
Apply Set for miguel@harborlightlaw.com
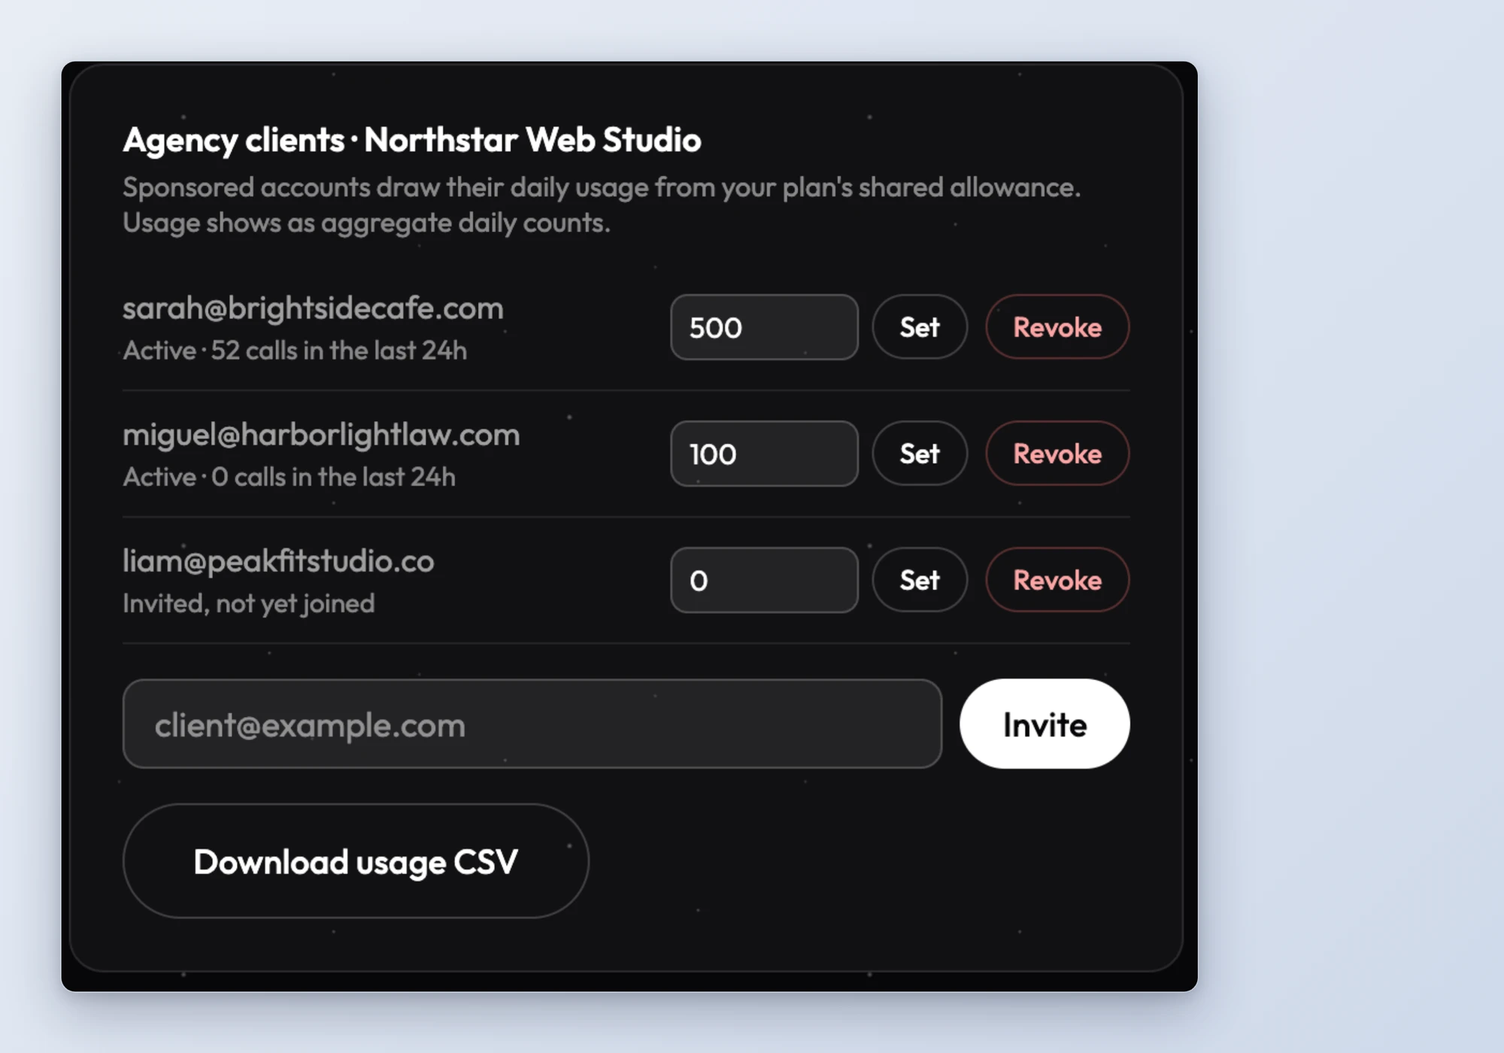[x=920, y=454]
